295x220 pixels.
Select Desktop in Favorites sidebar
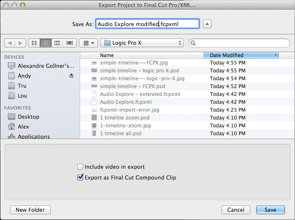[29, 117]
